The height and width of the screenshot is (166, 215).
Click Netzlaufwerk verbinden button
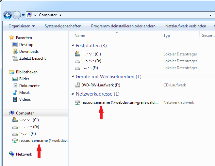[x=186, y=26]
